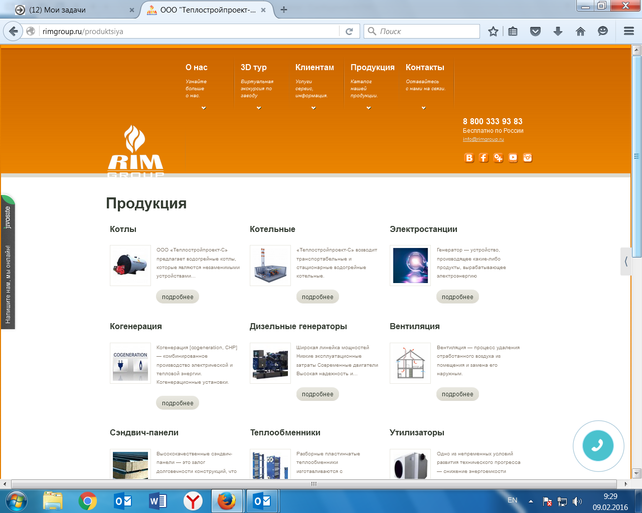Close the Мои задачи tab
This screenshot has width=642, height=513.
(x=132, y=10)
